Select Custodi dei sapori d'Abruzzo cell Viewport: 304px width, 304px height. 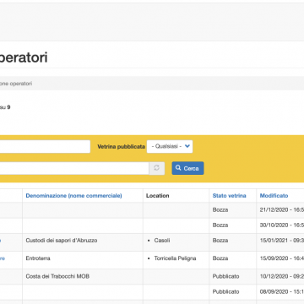[x=62, y=241]
